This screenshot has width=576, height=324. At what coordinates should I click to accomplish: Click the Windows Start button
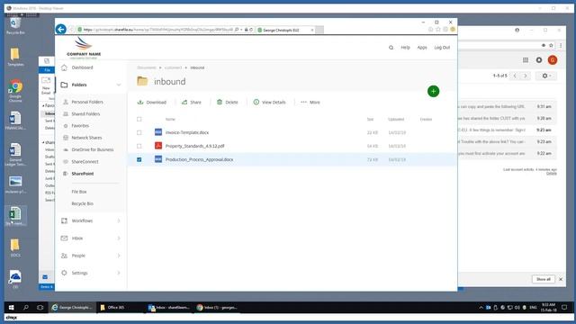click(x=12, y=308)
